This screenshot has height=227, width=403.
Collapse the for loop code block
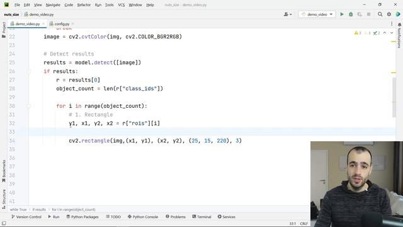click(x=28, y=106)
